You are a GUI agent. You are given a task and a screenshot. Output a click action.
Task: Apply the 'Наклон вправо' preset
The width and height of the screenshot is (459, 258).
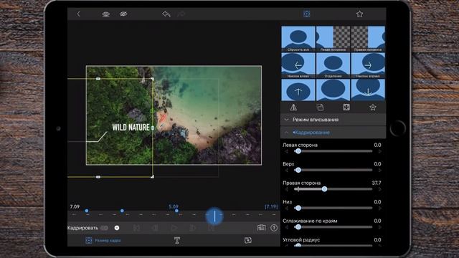[368, 65]
